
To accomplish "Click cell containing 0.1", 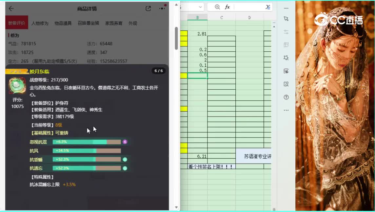I will 197,65.
